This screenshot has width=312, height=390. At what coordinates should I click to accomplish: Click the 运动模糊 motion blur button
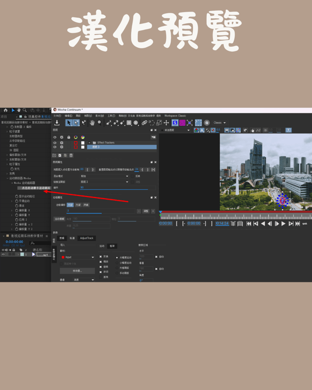coord(59,219)
